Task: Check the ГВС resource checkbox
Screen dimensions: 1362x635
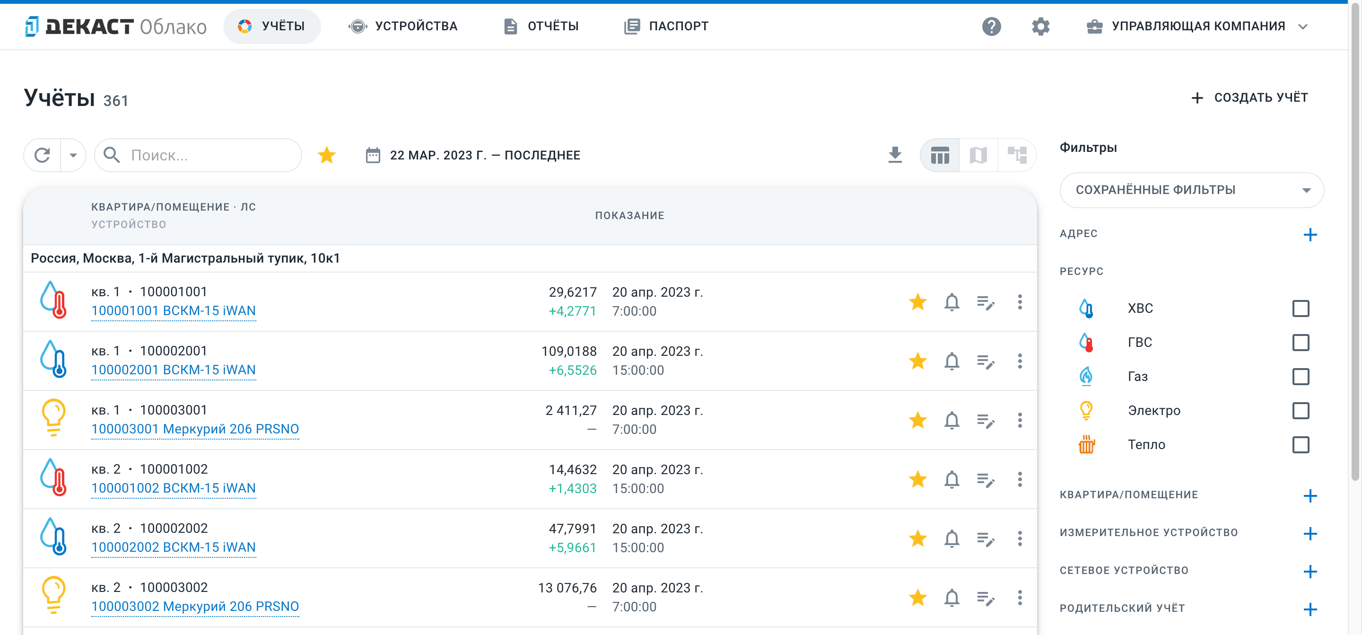Action: pyautogui.click(x=1300, y=343)
